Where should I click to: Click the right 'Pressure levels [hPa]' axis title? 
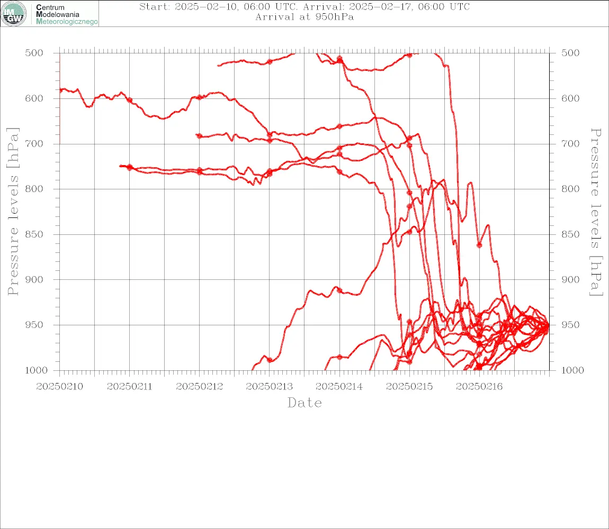coord(596,212)
